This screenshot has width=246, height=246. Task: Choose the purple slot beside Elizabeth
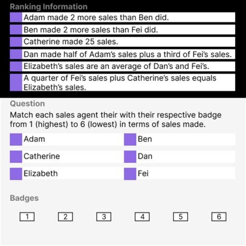click(16, 174)
